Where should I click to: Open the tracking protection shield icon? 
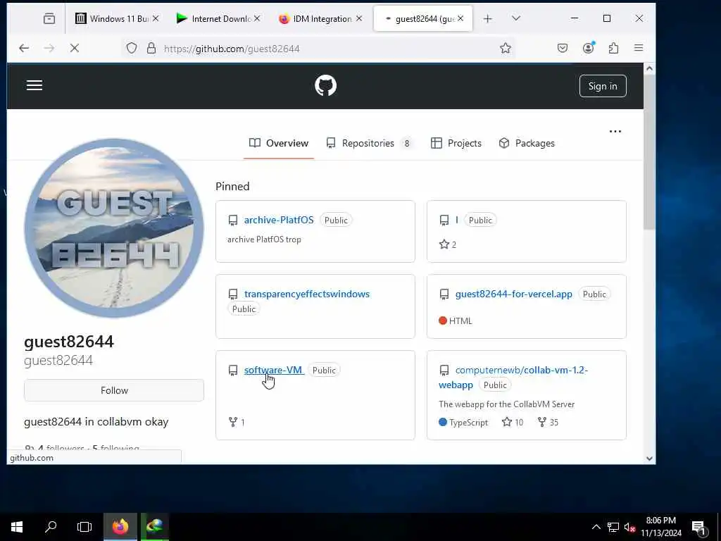132,48
